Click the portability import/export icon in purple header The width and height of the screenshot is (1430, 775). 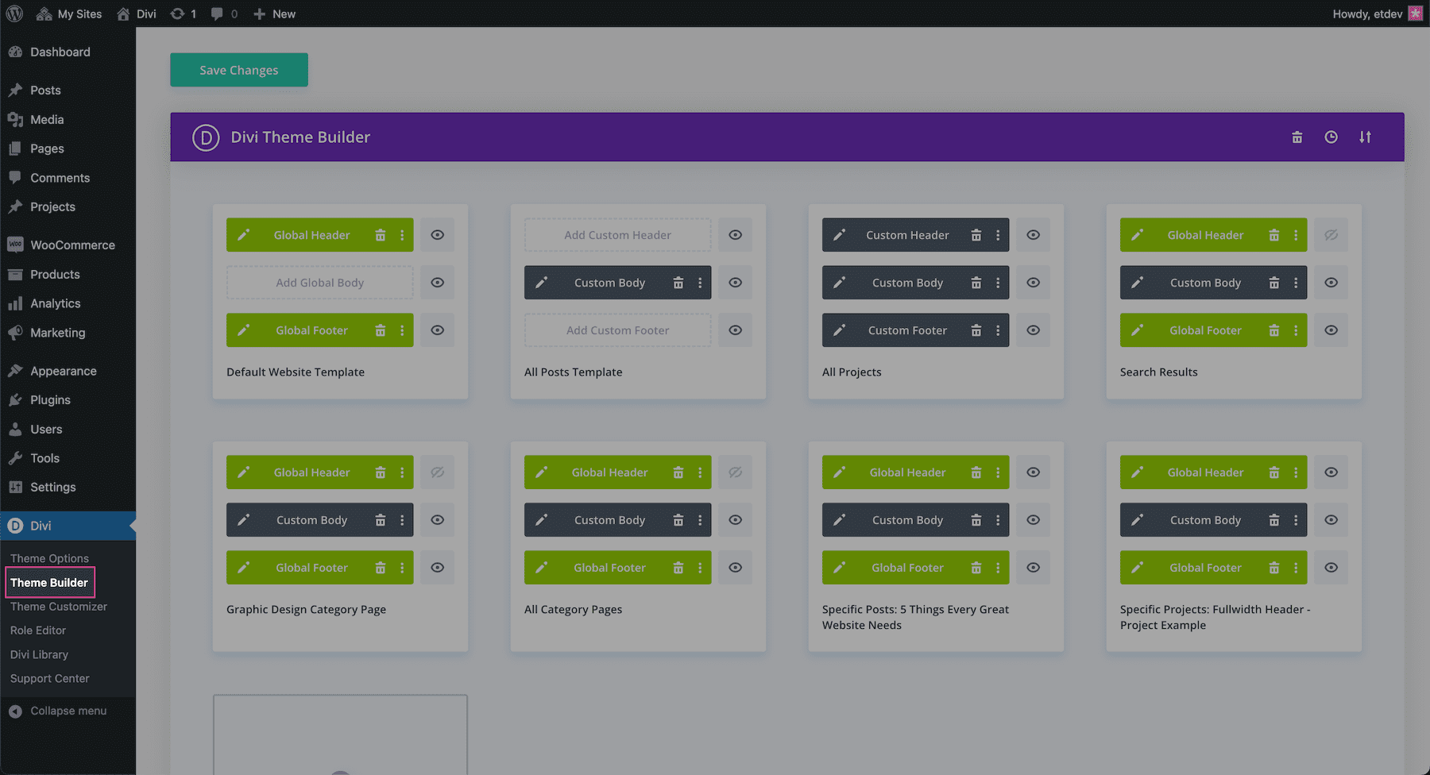pyautogui.click(x=1365, y=137)
